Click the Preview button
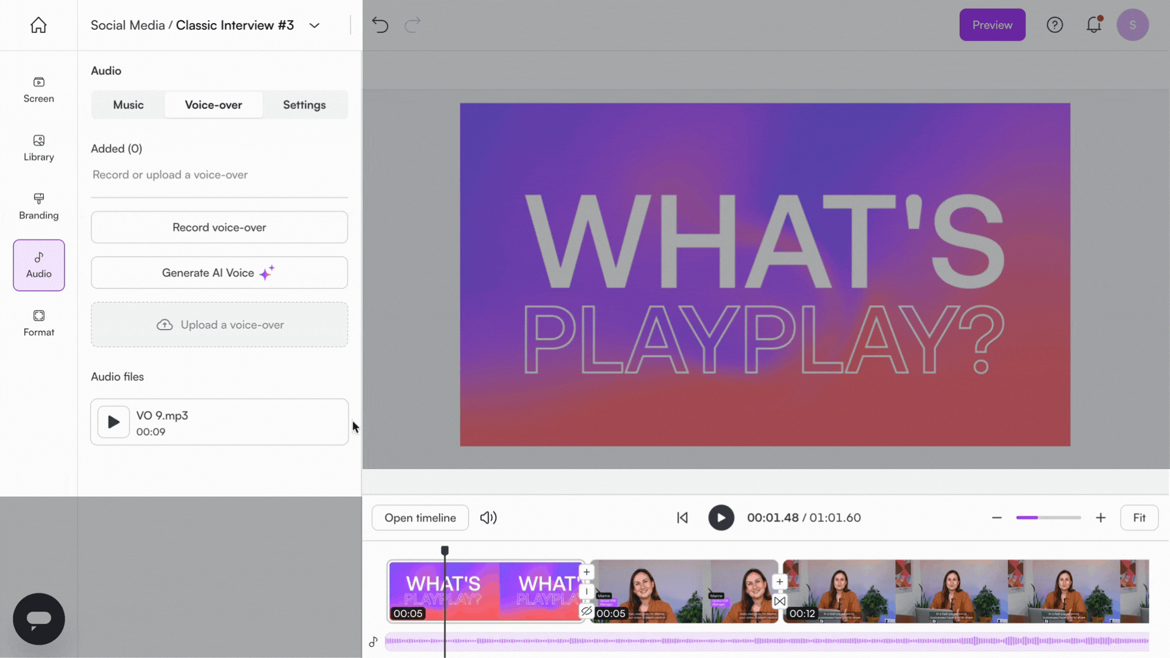 [991, 25]
